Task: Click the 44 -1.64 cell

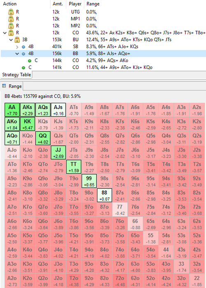Action: click(166, 252)
